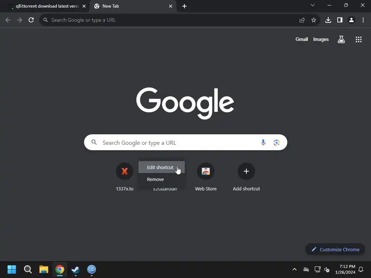
Task: Choose Remove from the shortcut menu
Action: 161,180
